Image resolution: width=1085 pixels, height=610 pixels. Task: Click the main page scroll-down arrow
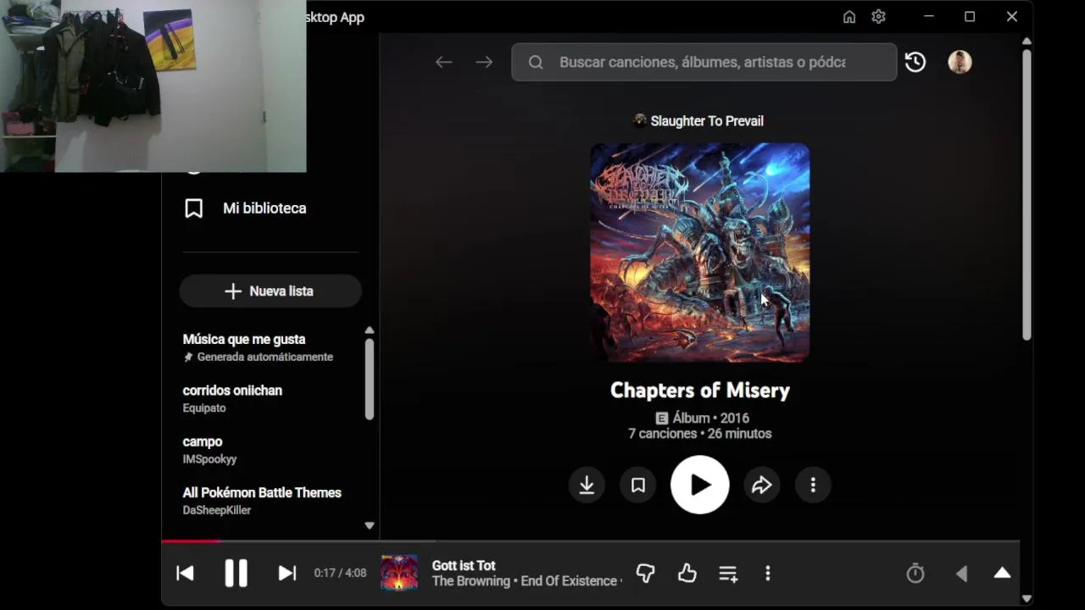pos(1027,599)
